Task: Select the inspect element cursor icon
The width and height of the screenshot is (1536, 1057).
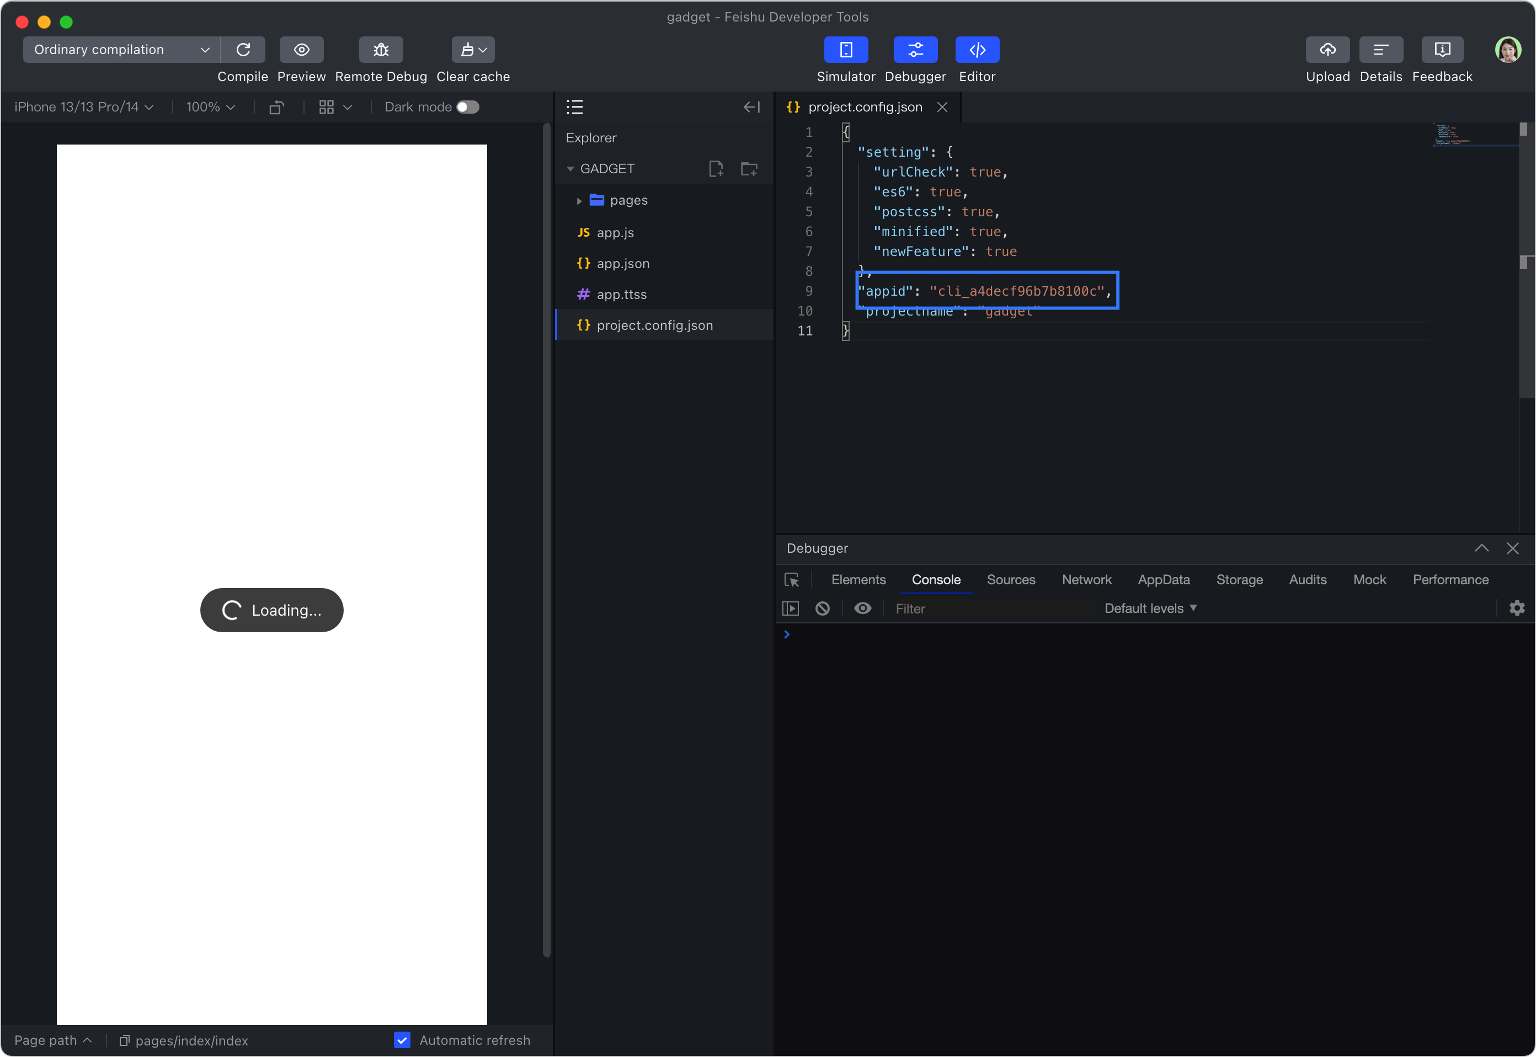Action: coord(792,580)
